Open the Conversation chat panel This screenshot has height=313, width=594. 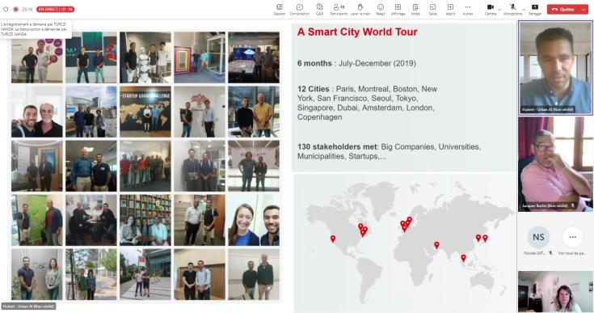pos(300,10)
